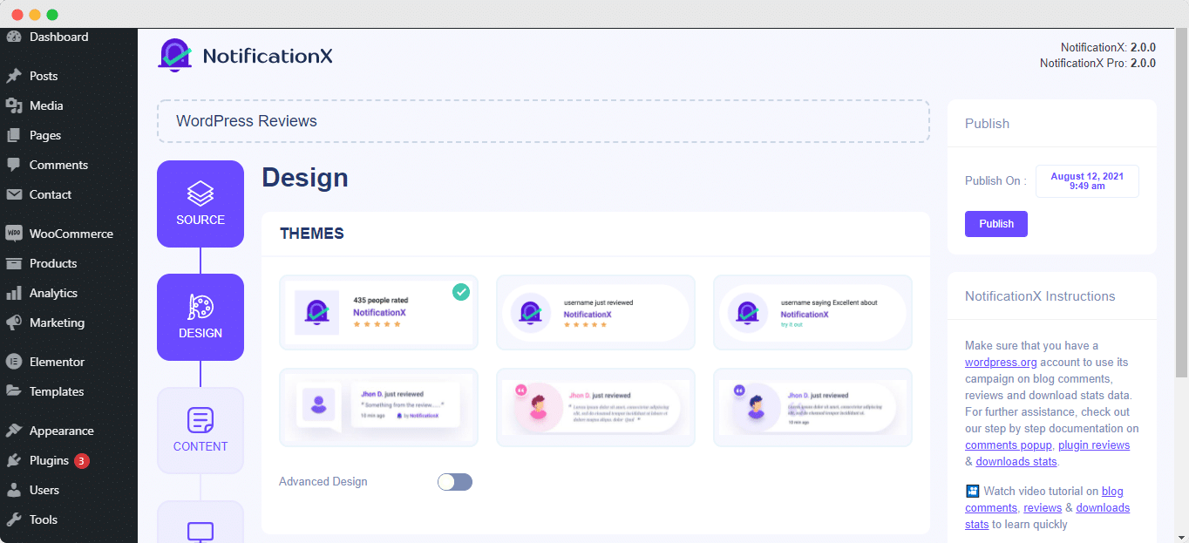Choose the pink avatar Jhon D. theme
The image size is (1189, 543).
tap(595, 407)
